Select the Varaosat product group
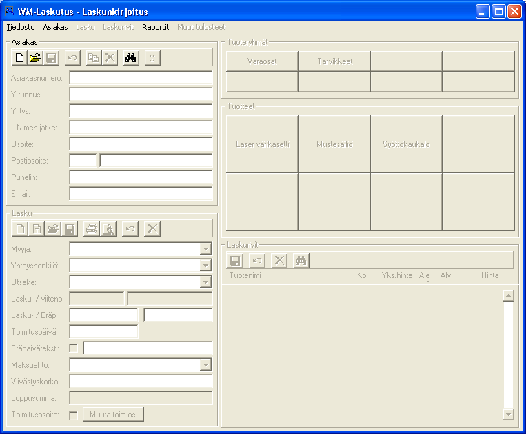The image size is (526, 434). 262,61
